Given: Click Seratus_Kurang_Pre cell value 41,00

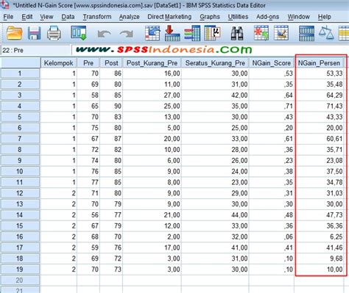Looking at the screenshot, I should coord(215,247).
